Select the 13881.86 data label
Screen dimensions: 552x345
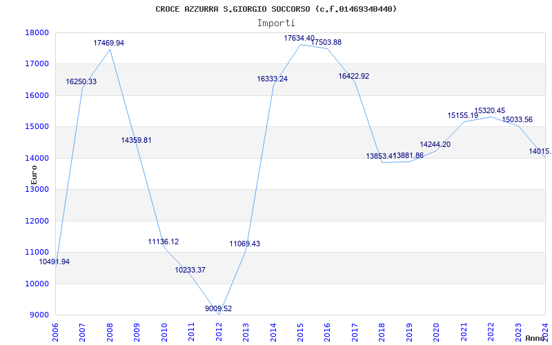pos(409,156)
